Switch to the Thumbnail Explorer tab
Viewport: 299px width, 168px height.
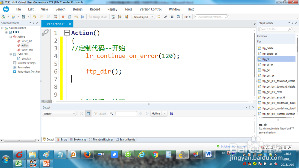[101, 139]
